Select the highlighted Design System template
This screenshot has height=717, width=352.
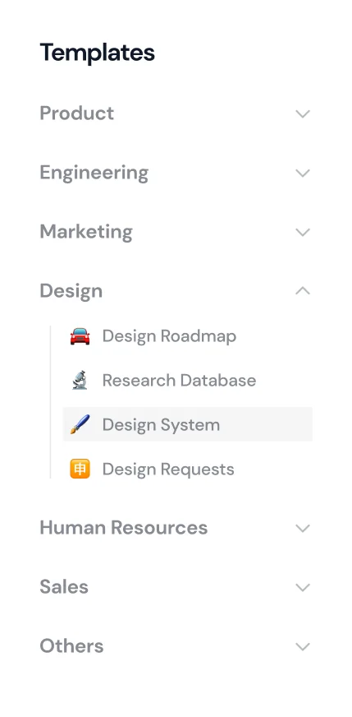[188, 424]
